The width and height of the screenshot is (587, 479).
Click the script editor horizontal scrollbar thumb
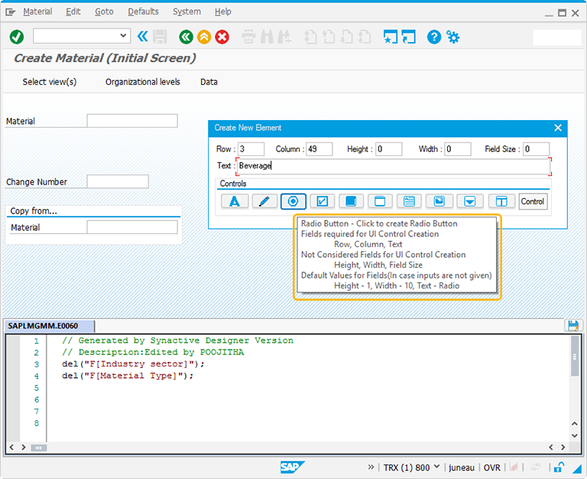pos(38,448)
